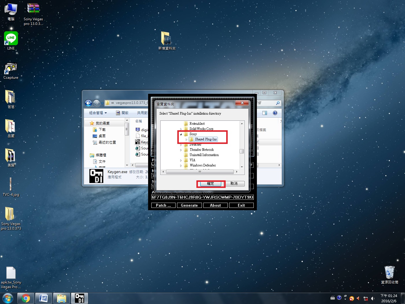
Task: Click 取消 to cancel folder browsing
Action: pos(234,184)
